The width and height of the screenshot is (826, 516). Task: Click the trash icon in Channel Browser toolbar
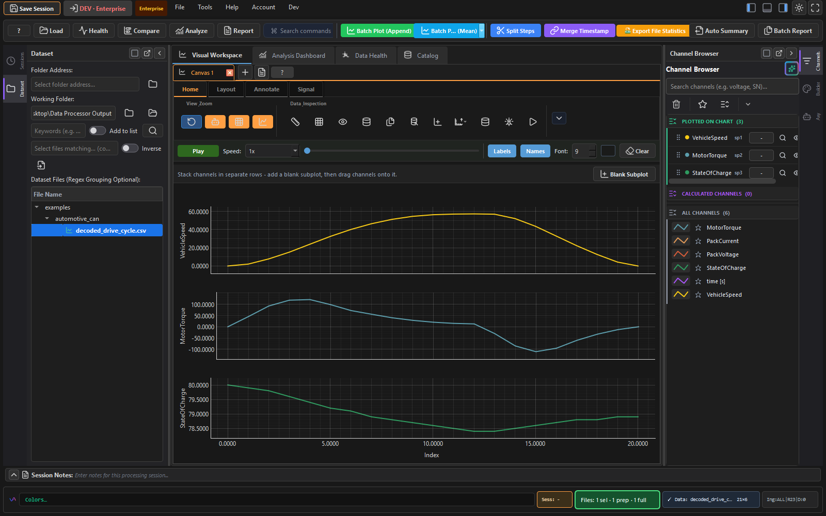click(676, 104)
